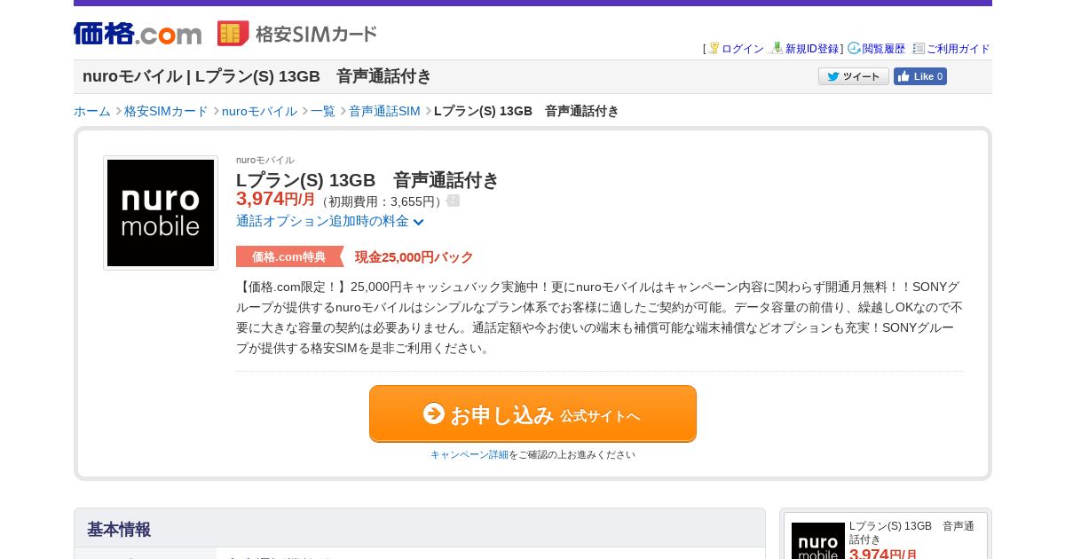
Task: Open the ログイン link
Action: coord(743,49)
